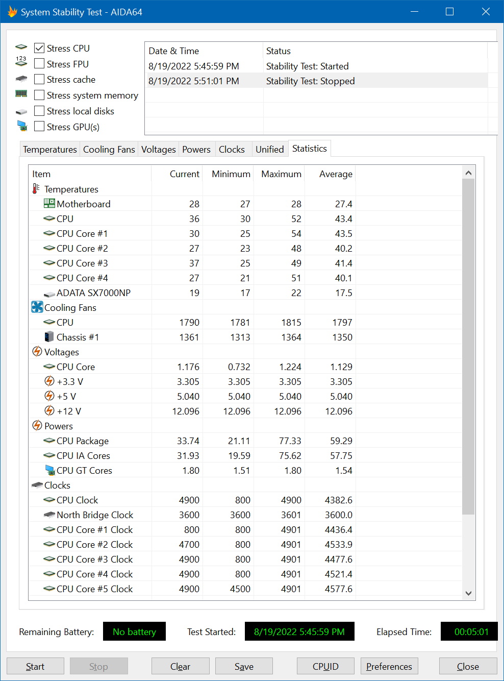Click the North Bridge Clock chip icon
504x681 pixels.
[x=49, y=515]
